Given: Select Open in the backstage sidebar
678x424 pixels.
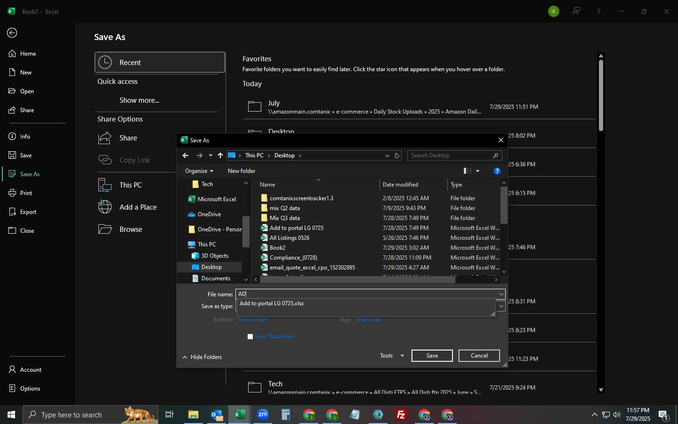Looking at the screenshot, I should pos(21,91).
